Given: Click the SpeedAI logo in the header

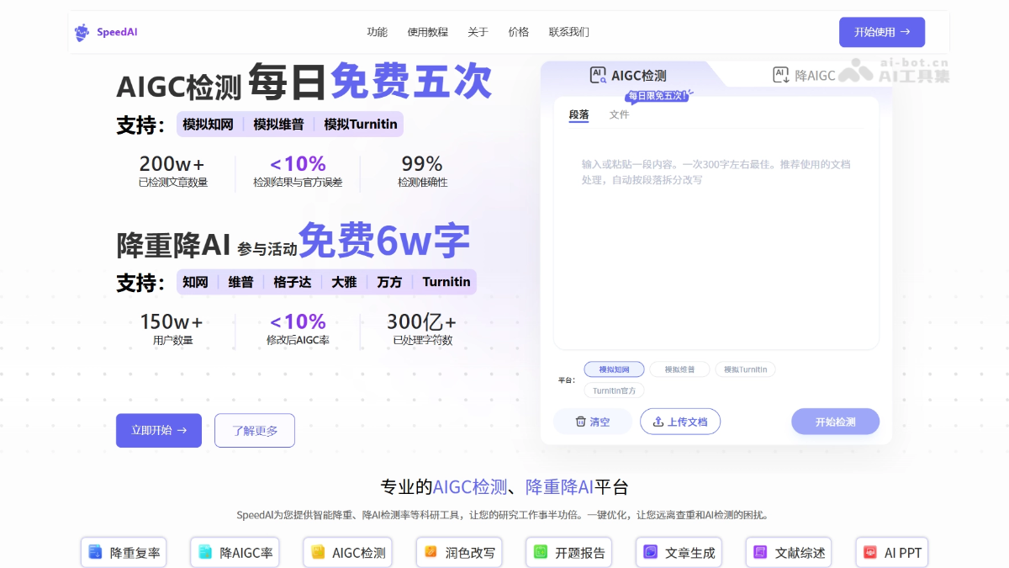Looking at the screenshot, I should pyautogui.click(x=106, y=33).
